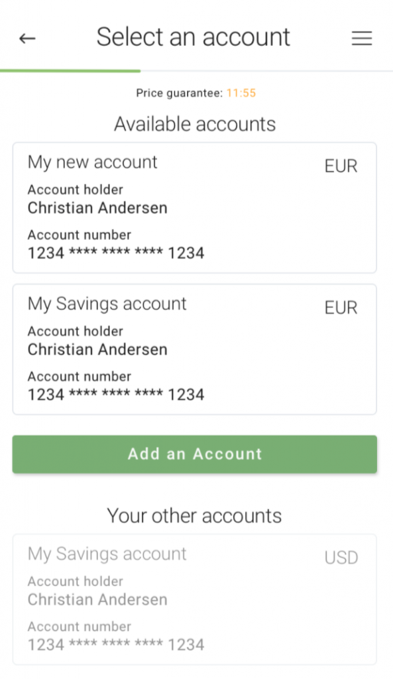This screenshot has height=679, width=393.
Task: Open the hamburger menu
Action: pyautogui.click(x=362, y=38)
